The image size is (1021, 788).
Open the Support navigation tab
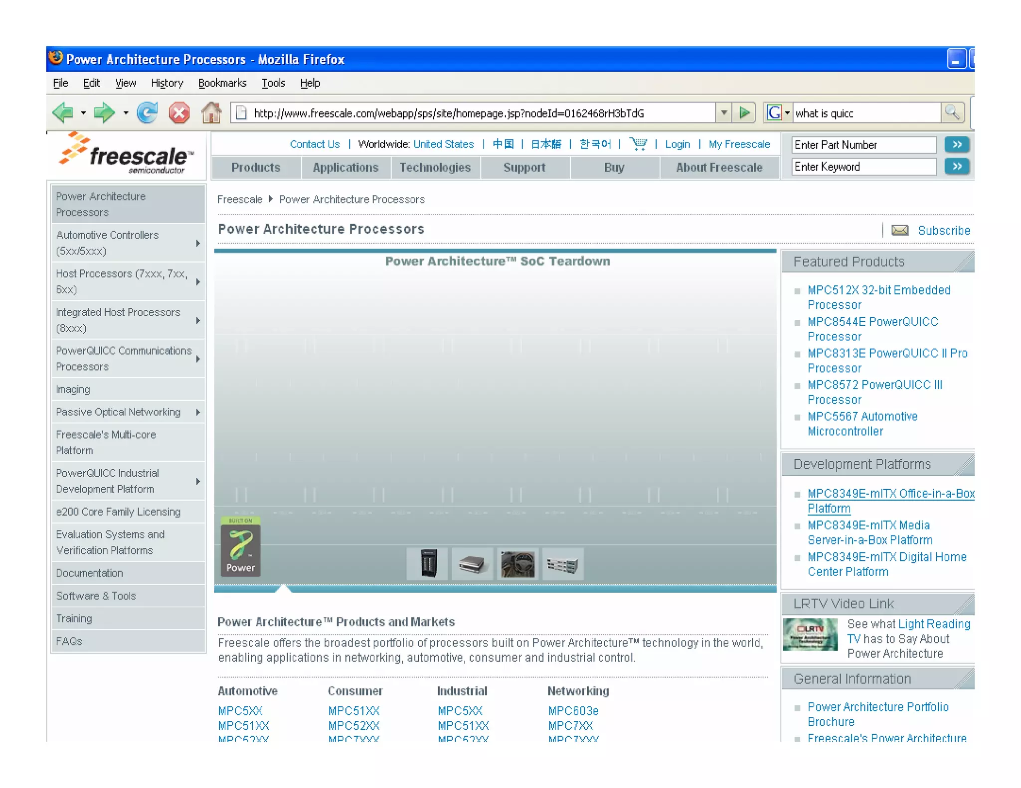[524, 167]
